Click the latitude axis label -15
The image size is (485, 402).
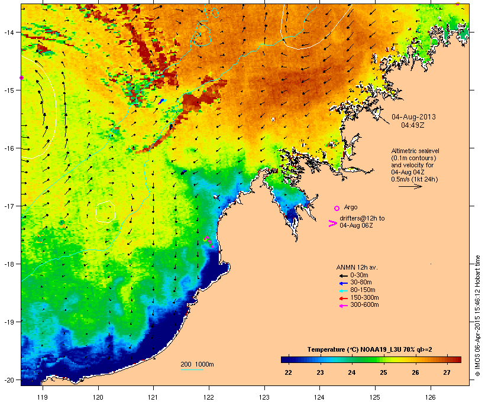(9, 90)
